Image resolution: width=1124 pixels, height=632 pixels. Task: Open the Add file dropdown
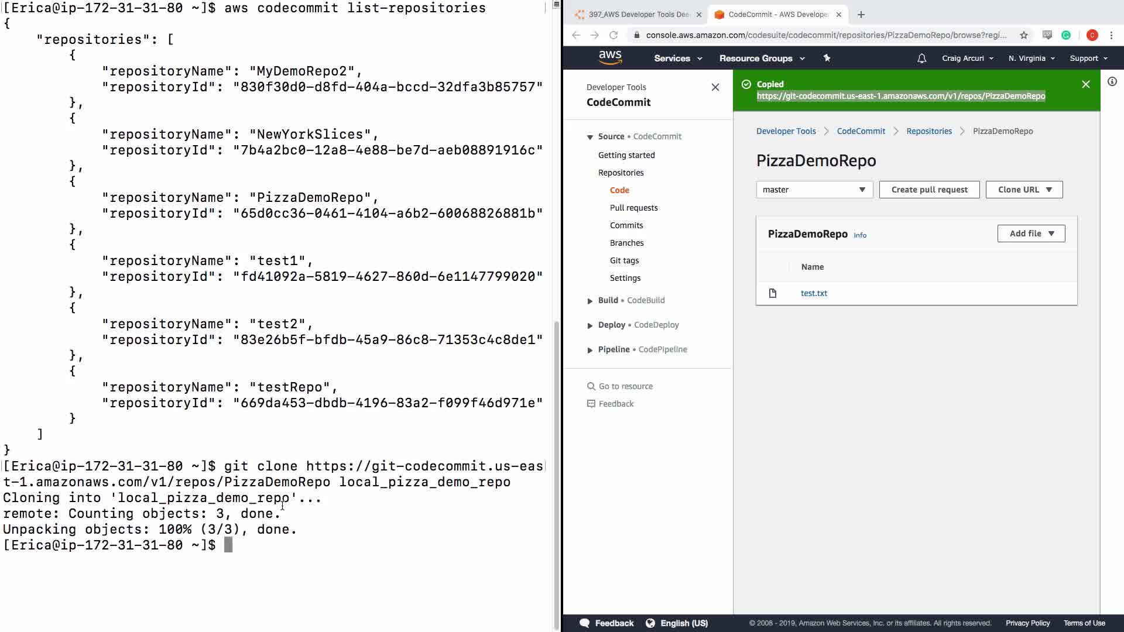point(1030,233)
